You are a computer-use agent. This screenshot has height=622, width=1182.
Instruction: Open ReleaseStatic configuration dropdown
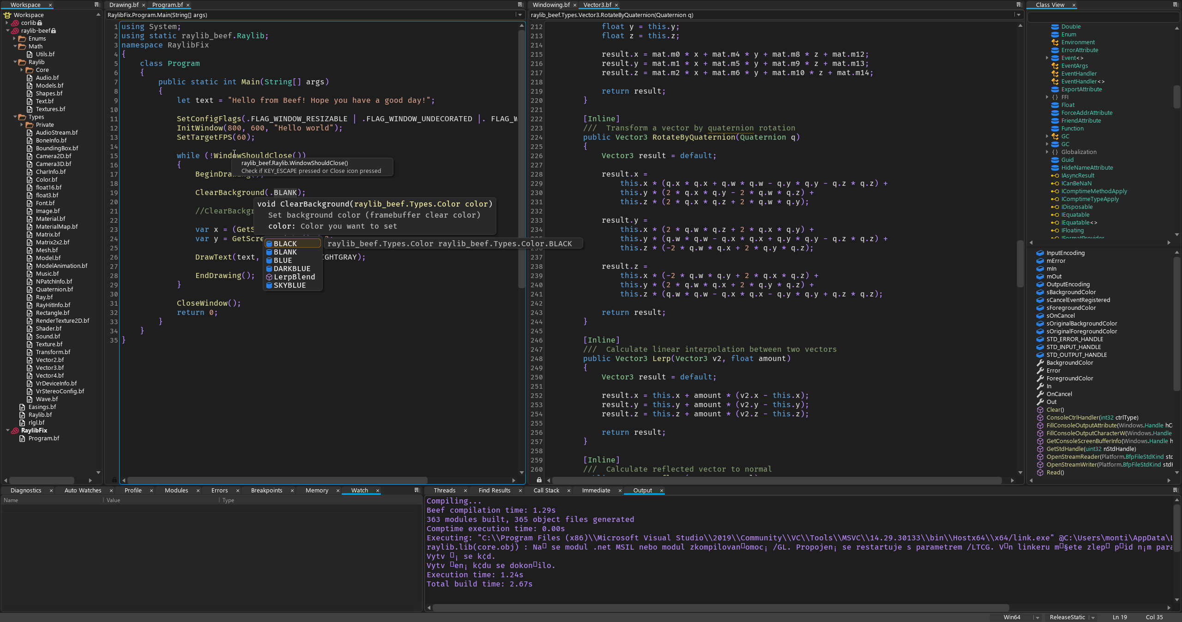point(1093,617)
